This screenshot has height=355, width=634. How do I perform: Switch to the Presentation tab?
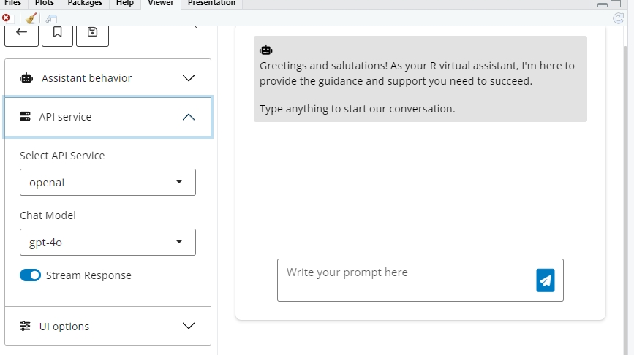pyautogui.click(x=211, y=3)
